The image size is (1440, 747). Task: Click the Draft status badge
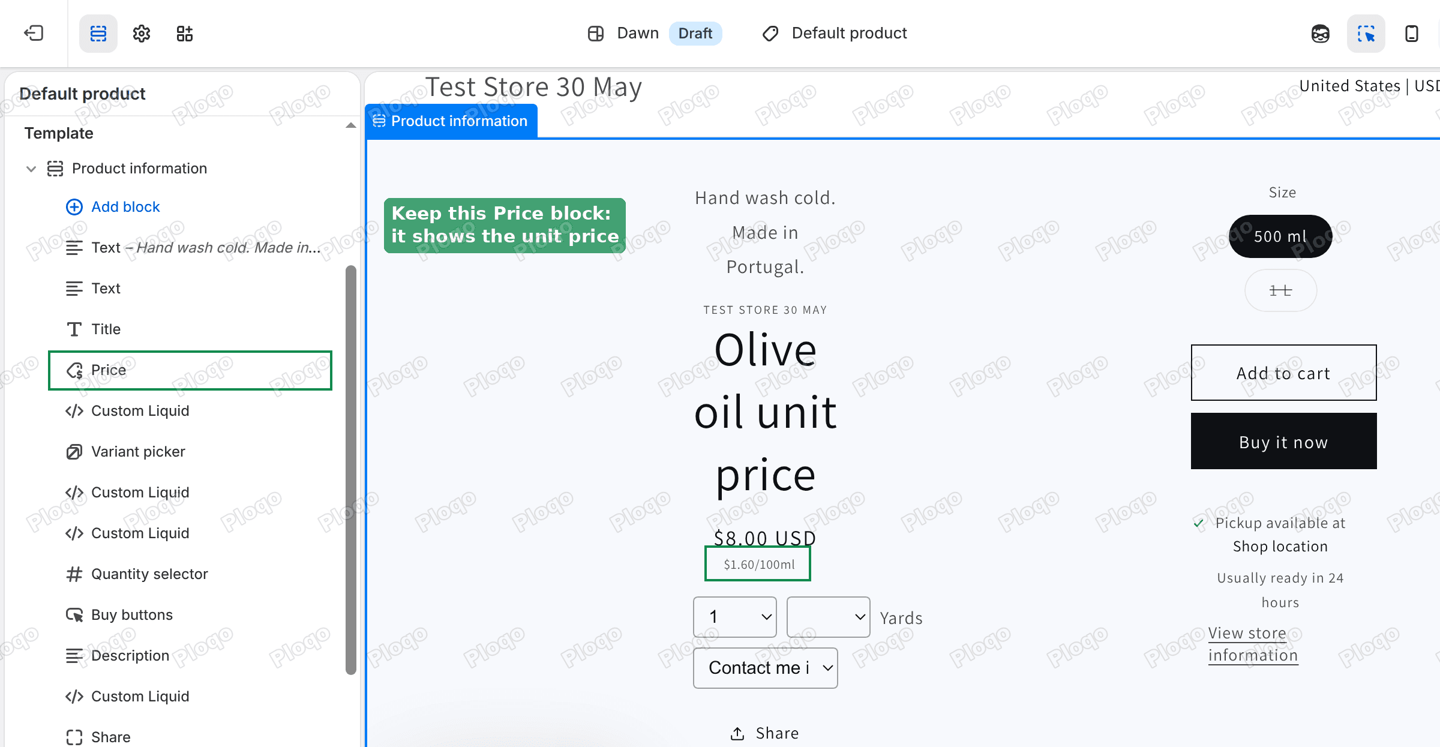point(695,34)
